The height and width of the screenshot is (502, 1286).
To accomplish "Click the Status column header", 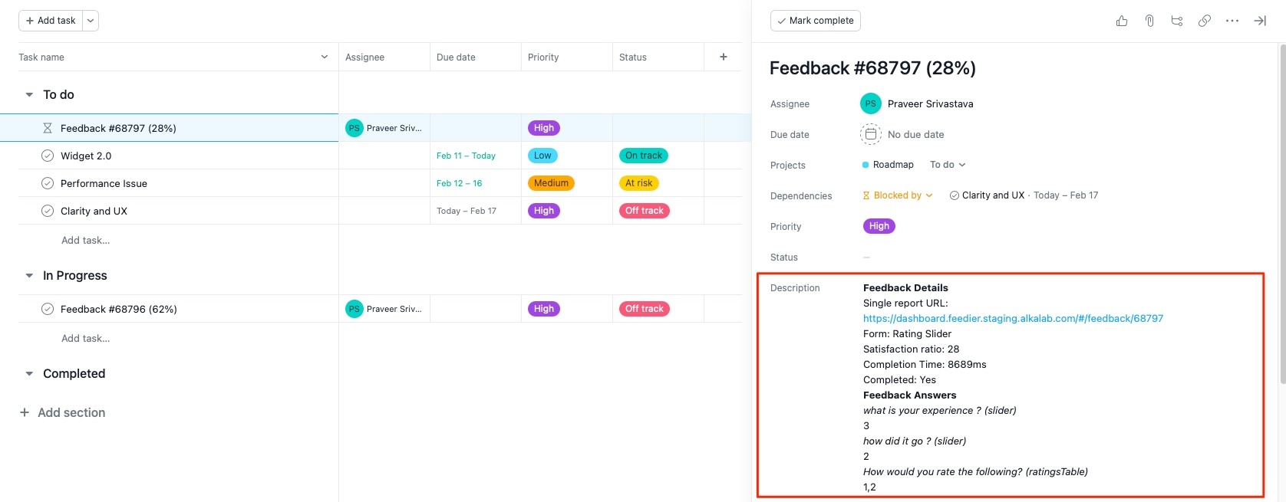I will [x=658, y=57].
